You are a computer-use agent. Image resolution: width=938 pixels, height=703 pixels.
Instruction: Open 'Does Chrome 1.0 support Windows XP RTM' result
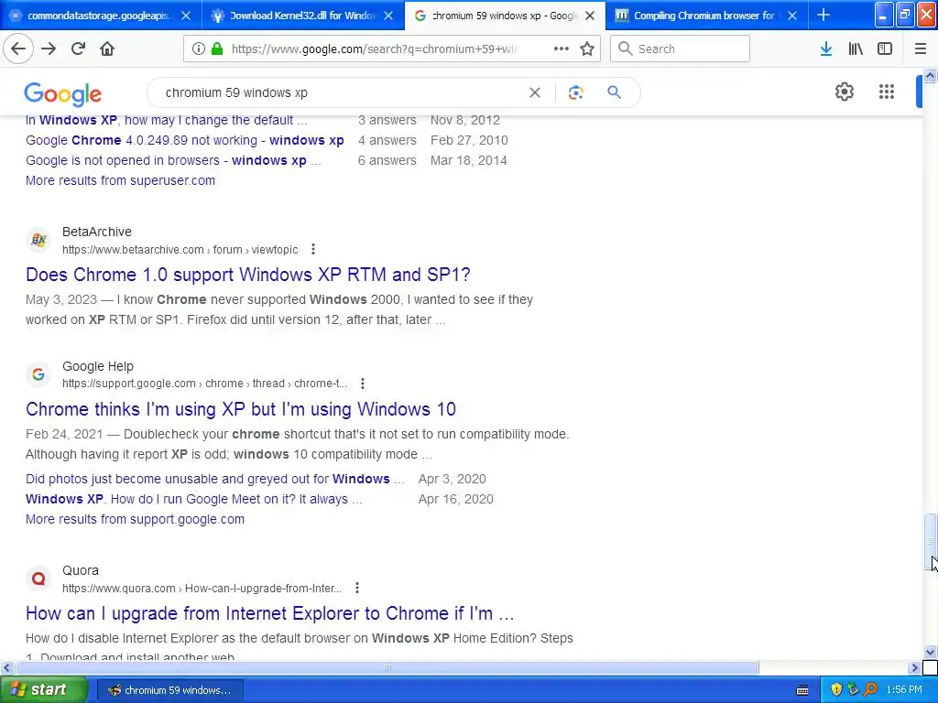tap(247, 275)
